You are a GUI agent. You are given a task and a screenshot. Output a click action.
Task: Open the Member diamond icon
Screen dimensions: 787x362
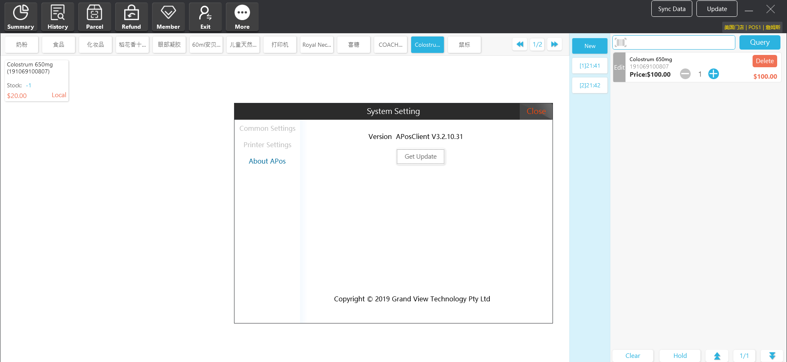point(168,13)
